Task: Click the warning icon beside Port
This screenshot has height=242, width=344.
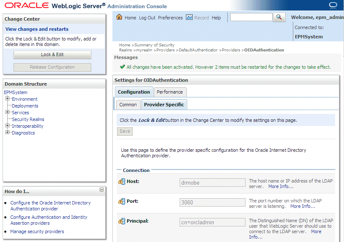Action: pos(122,201)
